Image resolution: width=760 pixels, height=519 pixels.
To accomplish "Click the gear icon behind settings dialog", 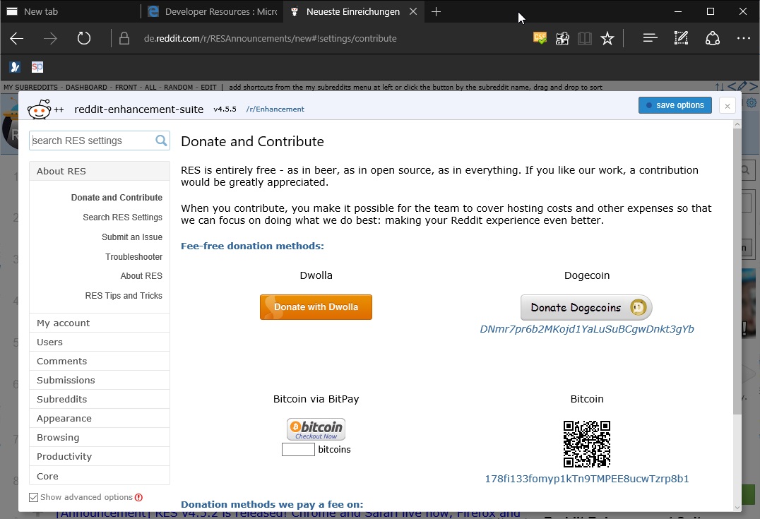I will (752, 102).
